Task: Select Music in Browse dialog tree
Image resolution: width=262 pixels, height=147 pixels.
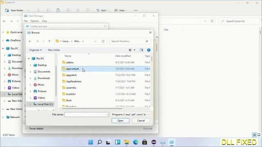Action: pos(41,85)
